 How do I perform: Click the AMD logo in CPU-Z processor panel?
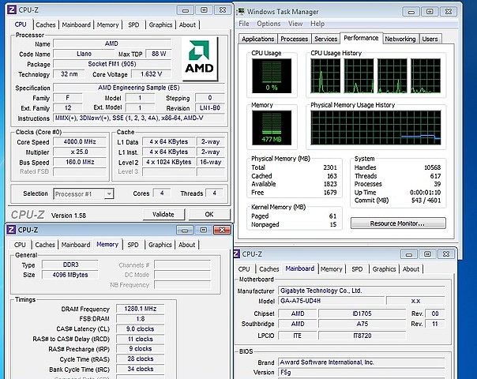click(200, 58)
